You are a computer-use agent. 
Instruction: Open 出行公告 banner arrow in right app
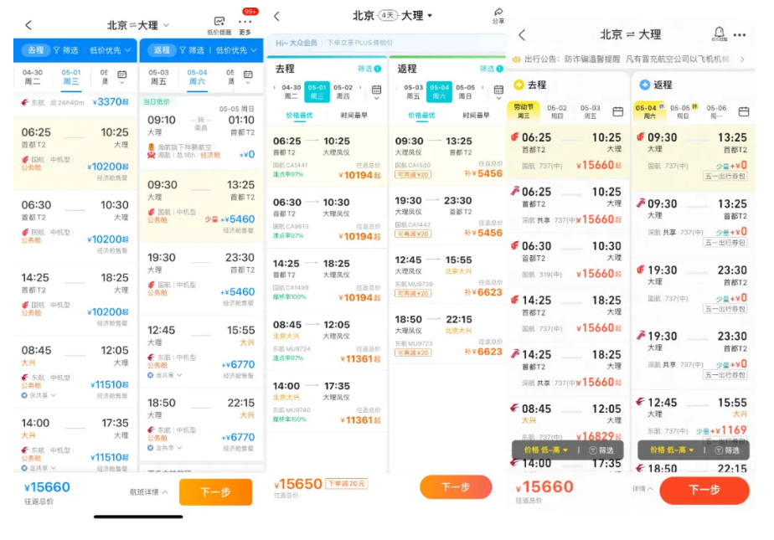742,59
